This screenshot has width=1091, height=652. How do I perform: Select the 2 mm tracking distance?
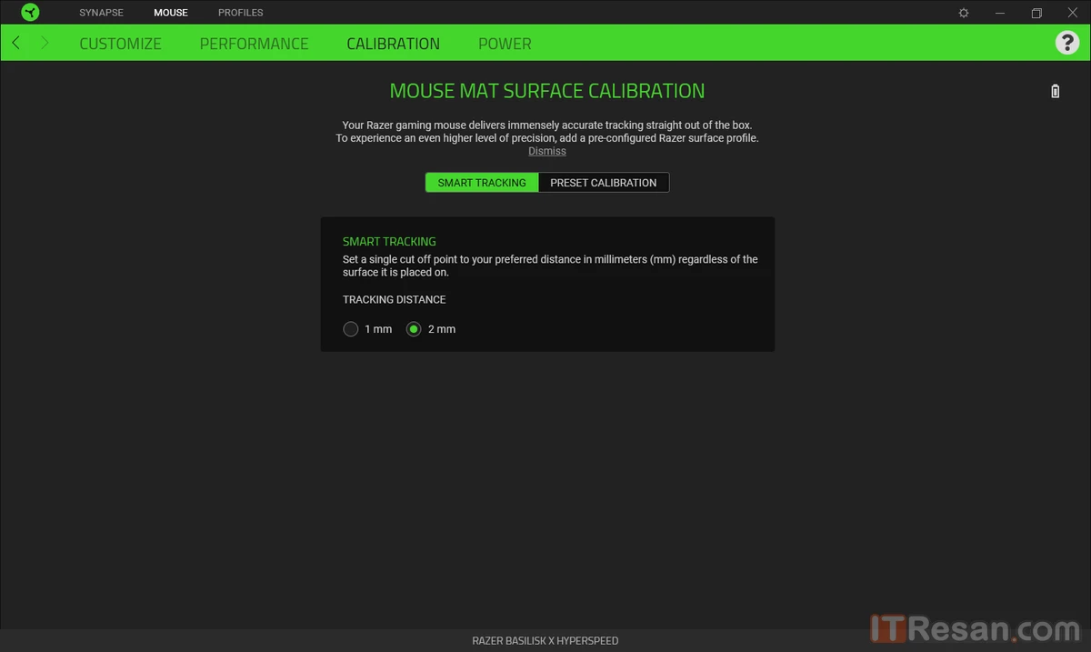point(415,329)
